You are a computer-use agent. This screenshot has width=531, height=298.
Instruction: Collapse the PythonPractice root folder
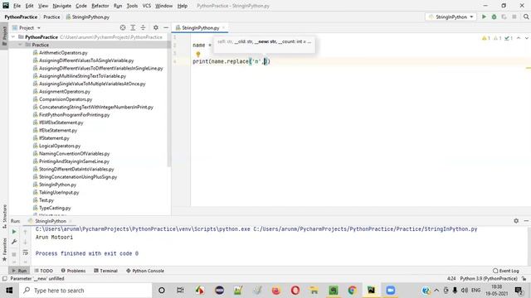tap(13, 36)
